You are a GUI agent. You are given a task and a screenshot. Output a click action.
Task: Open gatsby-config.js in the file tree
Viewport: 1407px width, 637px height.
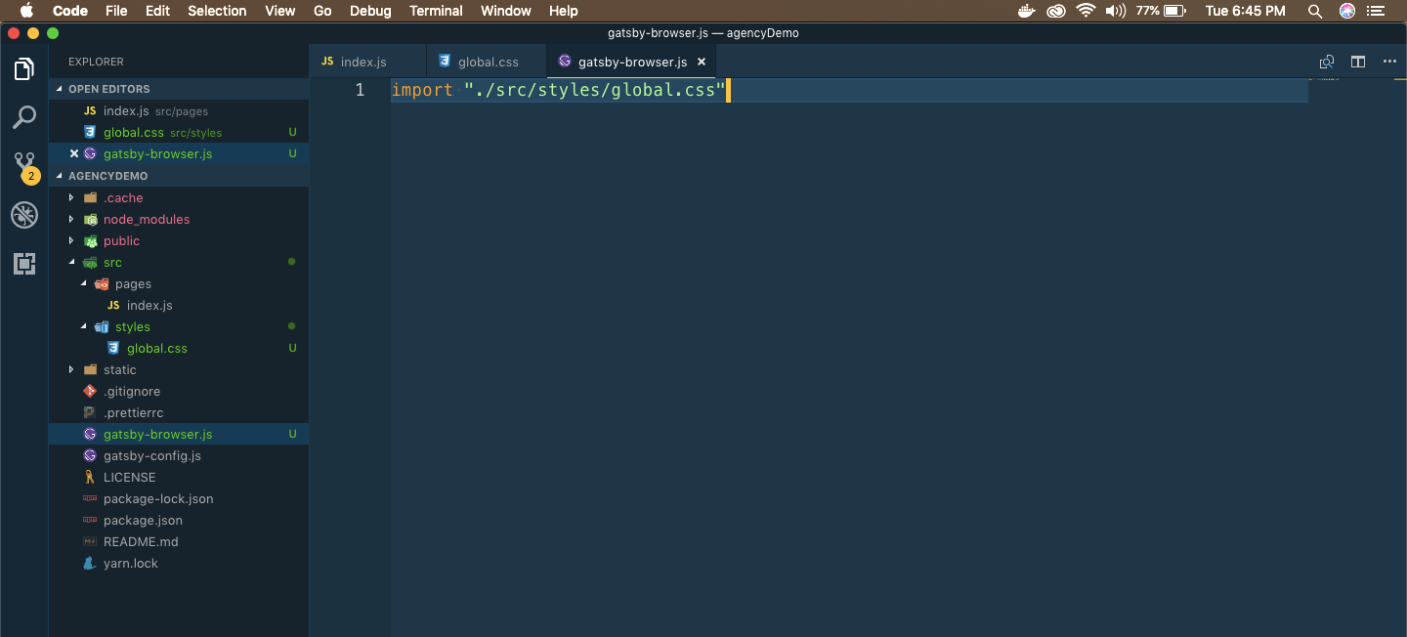click(179, 455)
